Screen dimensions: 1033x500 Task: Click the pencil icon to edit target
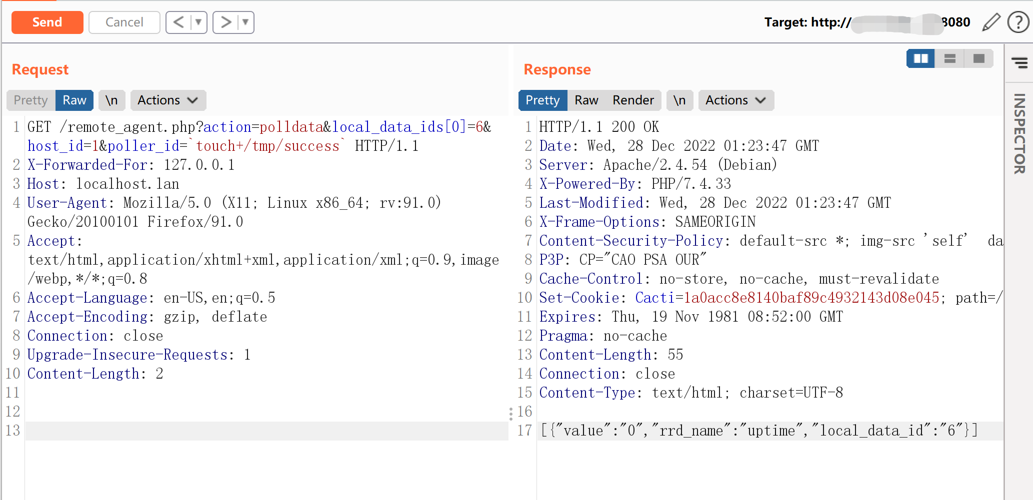[991, 22]
